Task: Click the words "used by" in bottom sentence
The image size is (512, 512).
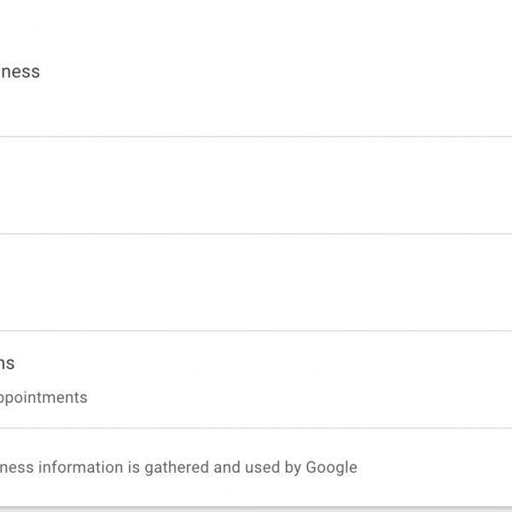Action: tap(271, 468)
